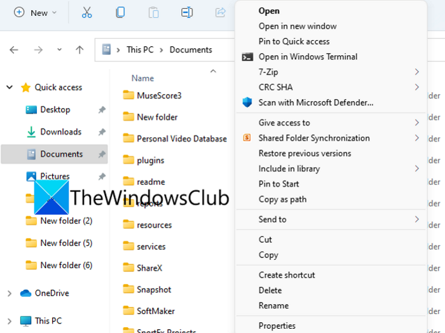The width and height of the screenshot is (445, 333).
Task: Click This PC in the address bar
Action: 140,50
